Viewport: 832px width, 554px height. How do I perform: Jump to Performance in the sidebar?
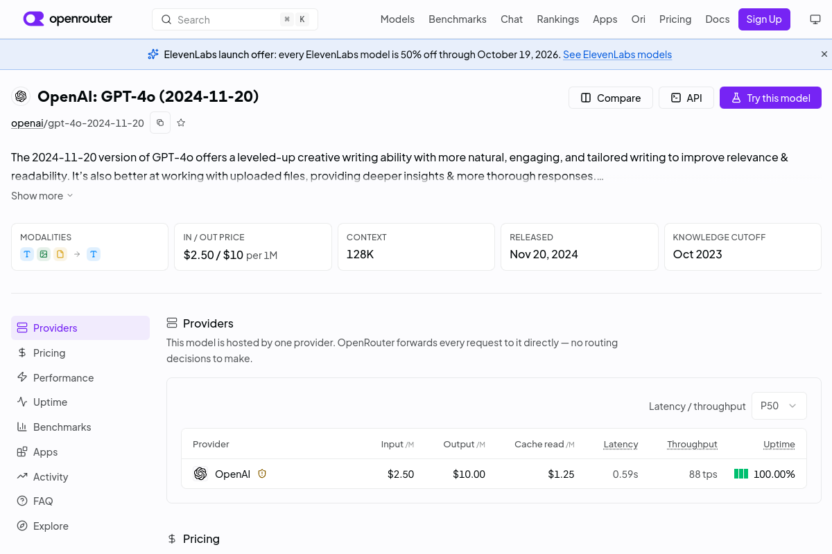[80, 377]
